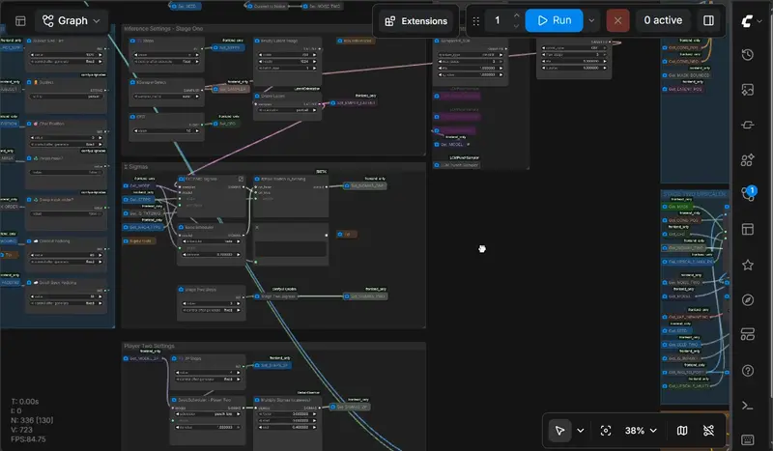Toggle the minimap

click(682, 431)
